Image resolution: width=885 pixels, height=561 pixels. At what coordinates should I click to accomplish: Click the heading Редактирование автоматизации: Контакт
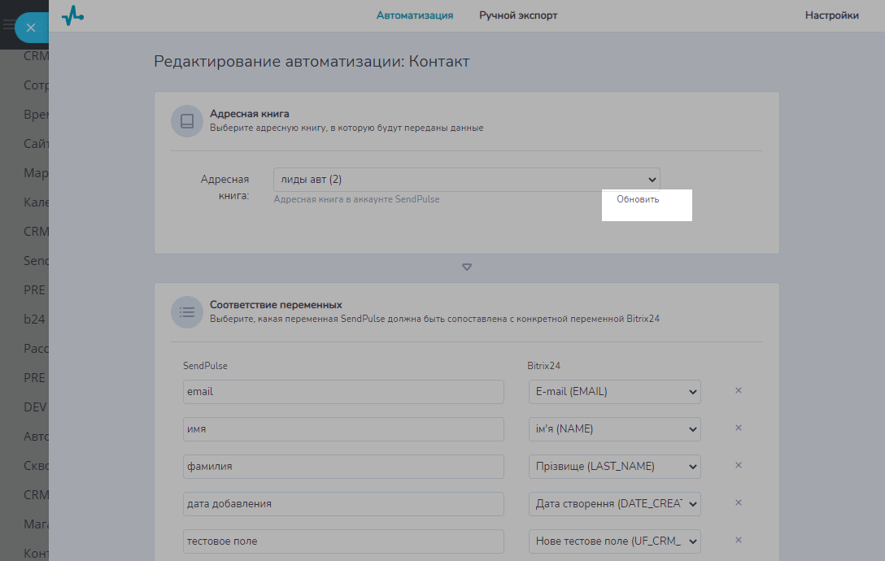coord(312,61)
